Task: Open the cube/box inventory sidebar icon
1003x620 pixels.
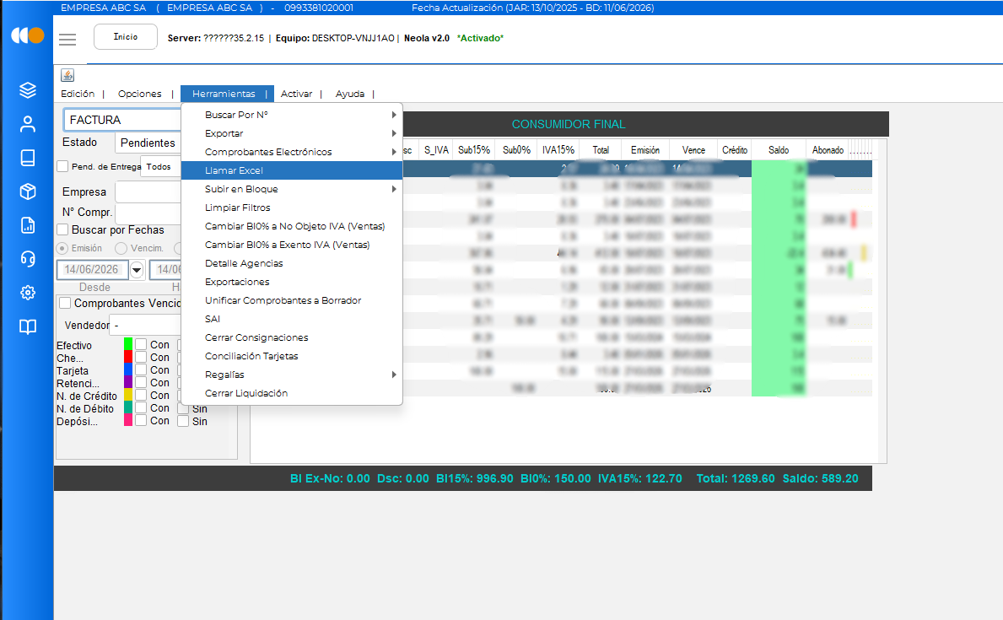Action: point(28,191)
